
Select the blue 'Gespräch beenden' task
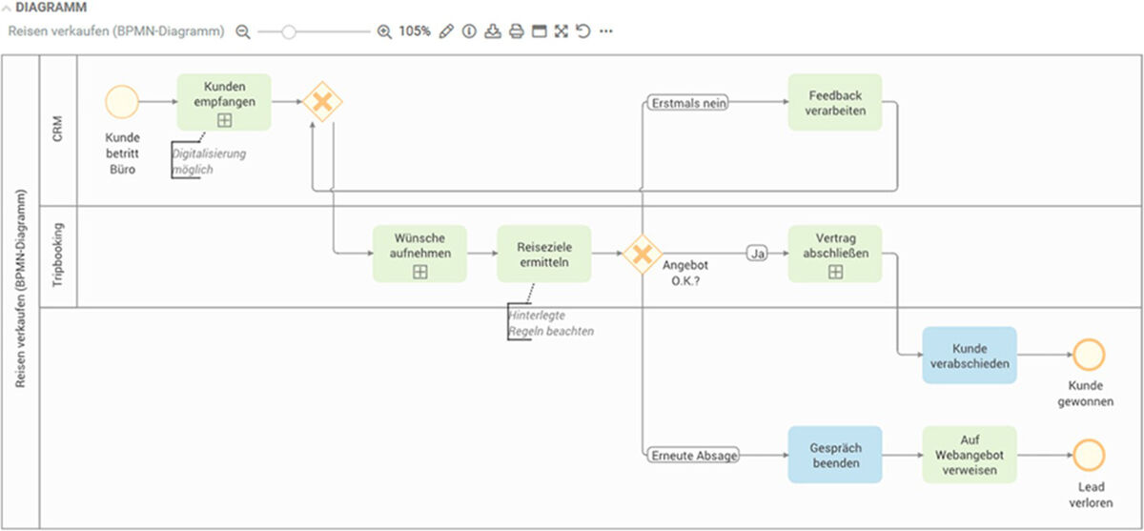(835, 455)
